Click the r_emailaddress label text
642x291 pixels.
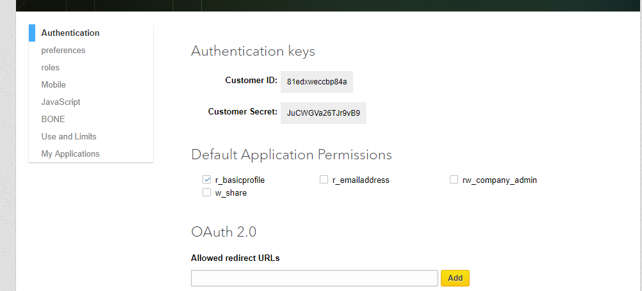pyautogui.click(x=361, y=180)
